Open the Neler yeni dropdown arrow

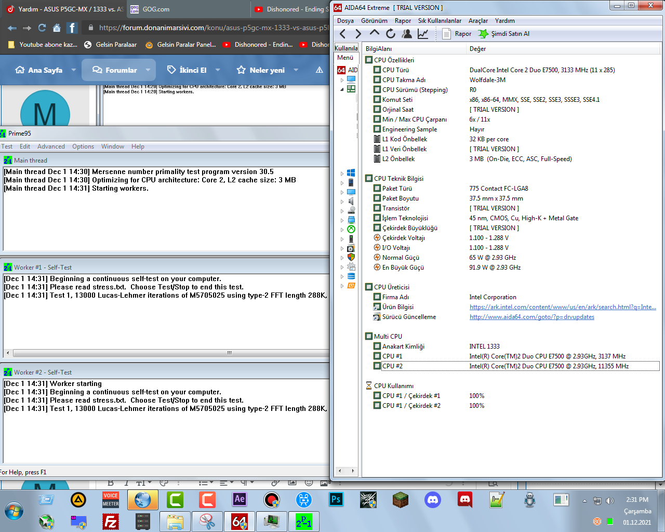296,70
